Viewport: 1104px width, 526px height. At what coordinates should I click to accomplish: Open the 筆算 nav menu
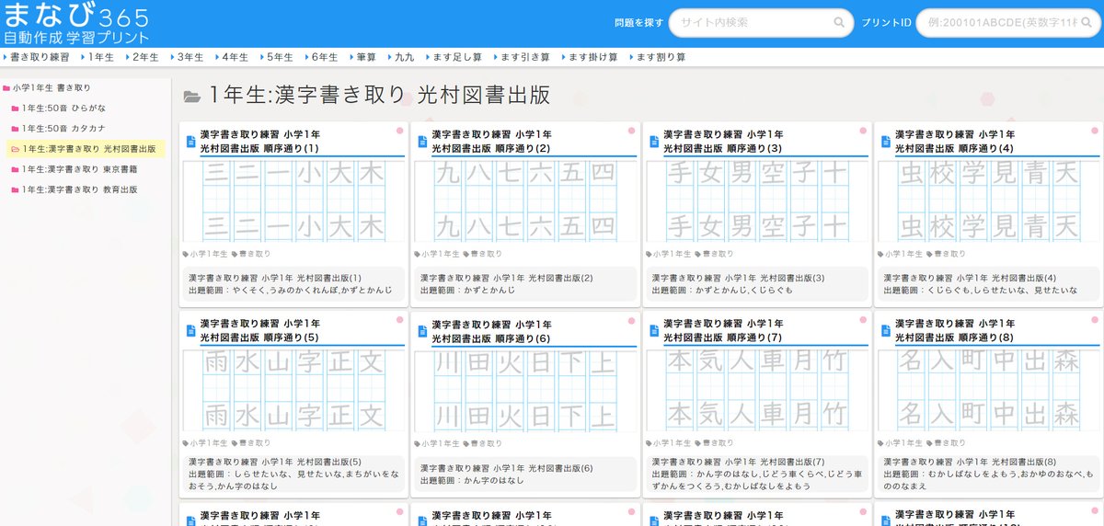point(362,57)
